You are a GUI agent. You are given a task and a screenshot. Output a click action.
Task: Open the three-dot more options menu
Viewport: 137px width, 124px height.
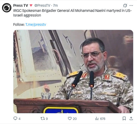pyautogui.click(x=131, y=5)
